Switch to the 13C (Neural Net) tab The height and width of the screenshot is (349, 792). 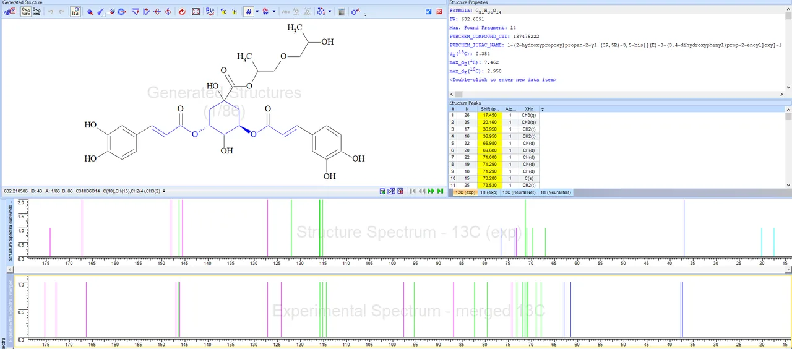(x=519, y=192)
